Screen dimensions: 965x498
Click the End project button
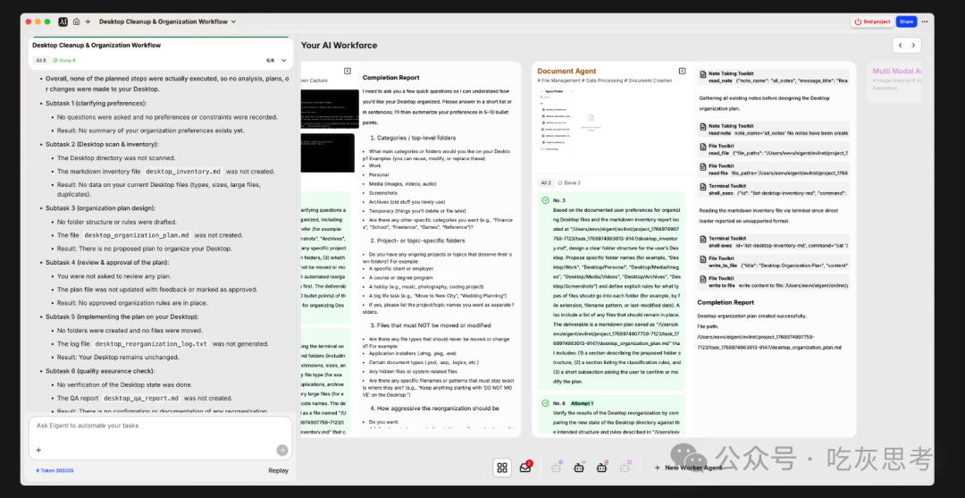coord(872,21)
